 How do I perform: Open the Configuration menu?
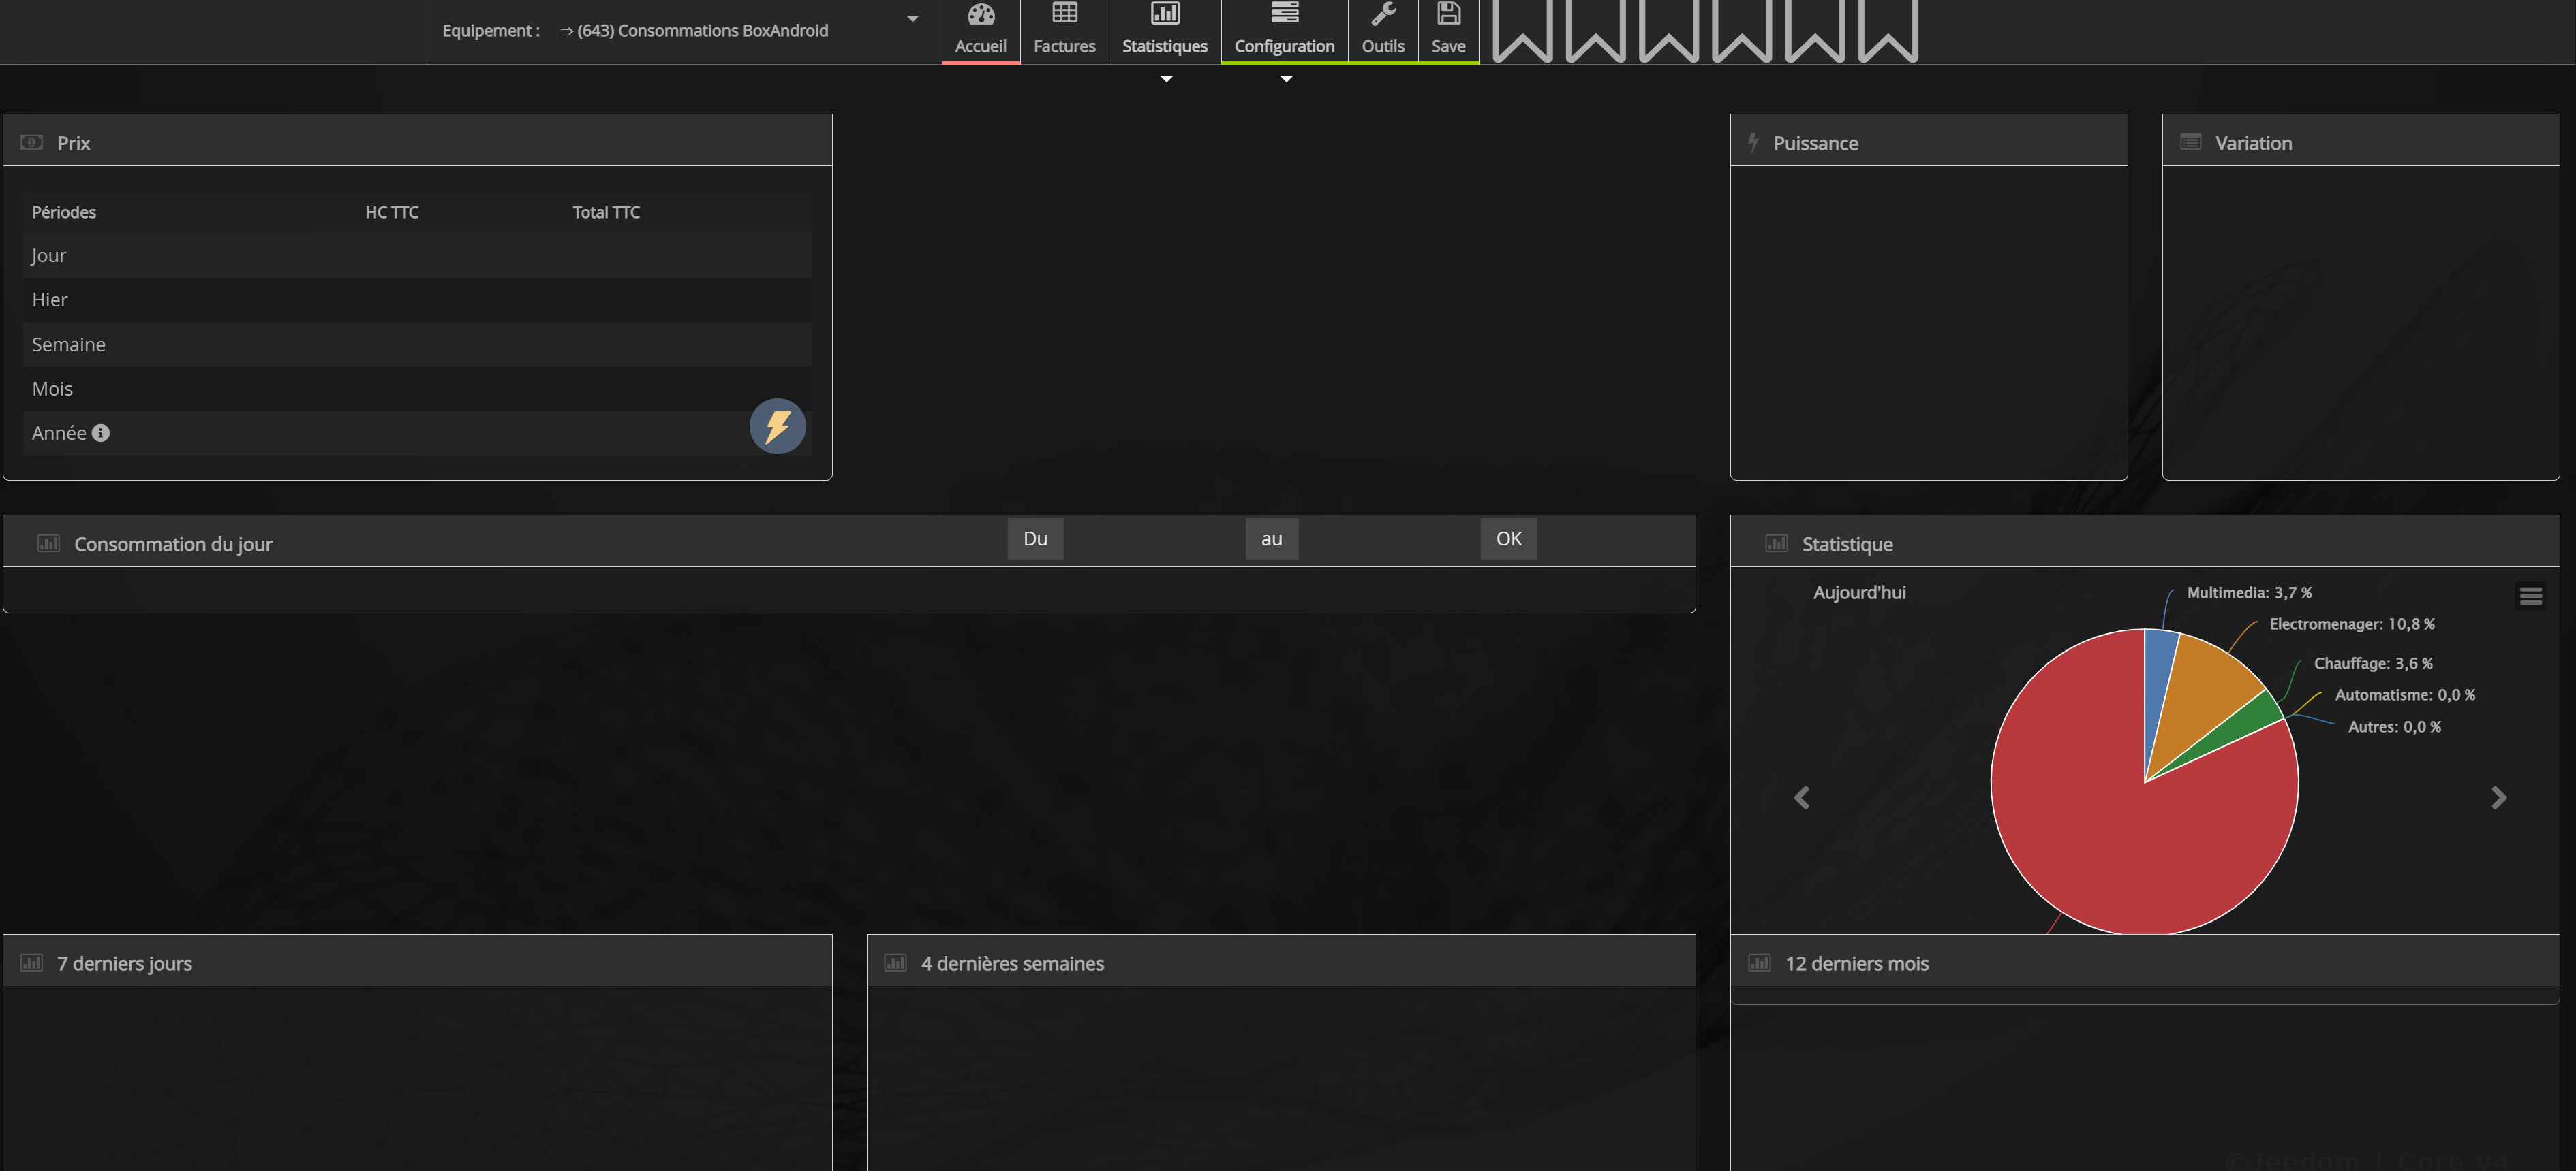pos(1284,31)
